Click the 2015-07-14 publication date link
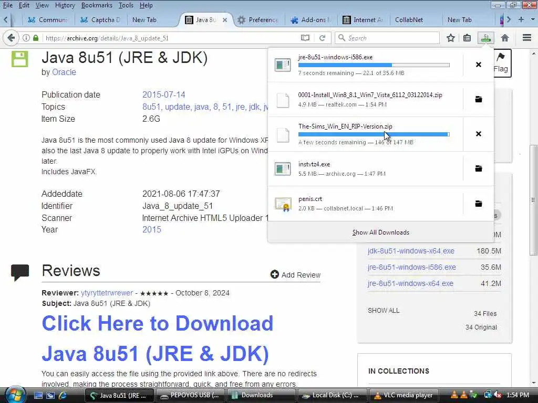 (x=164, y=94)
